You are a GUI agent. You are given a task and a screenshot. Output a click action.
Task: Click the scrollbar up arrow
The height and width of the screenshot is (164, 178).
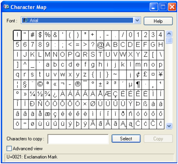[169, 34]
